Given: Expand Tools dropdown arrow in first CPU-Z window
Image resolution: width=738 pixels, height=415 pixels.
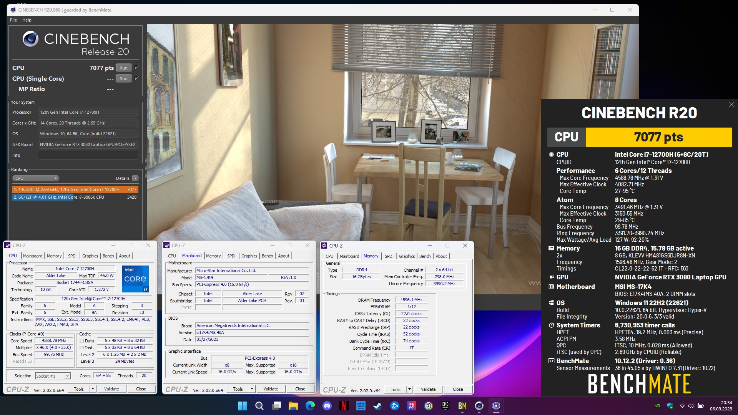Looking at the screenshot, I should pos(93,389).
